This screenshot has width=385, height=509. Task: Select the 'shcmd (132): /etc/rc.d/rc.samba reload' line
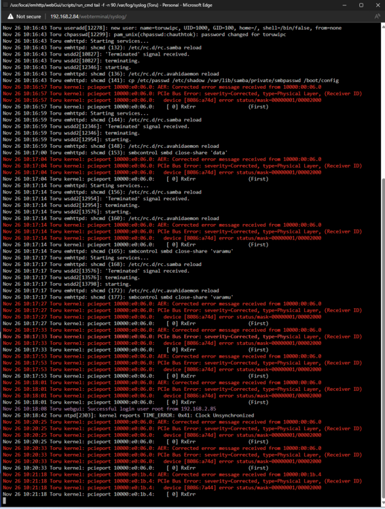(102, 48)
